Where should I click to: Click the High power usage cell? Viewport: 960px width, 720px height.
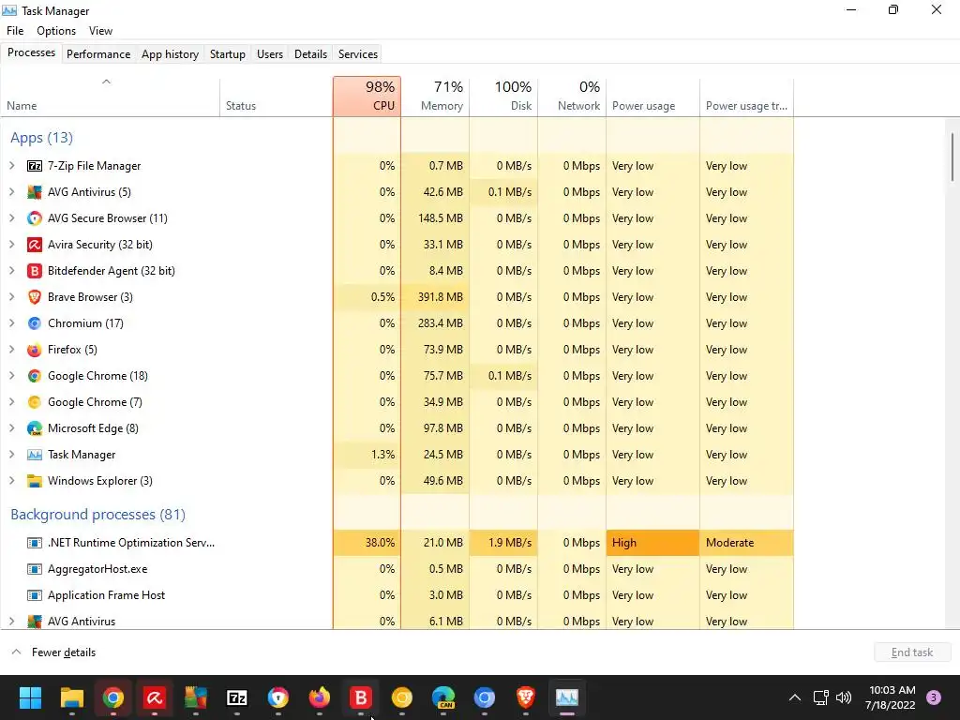point(652,543)
